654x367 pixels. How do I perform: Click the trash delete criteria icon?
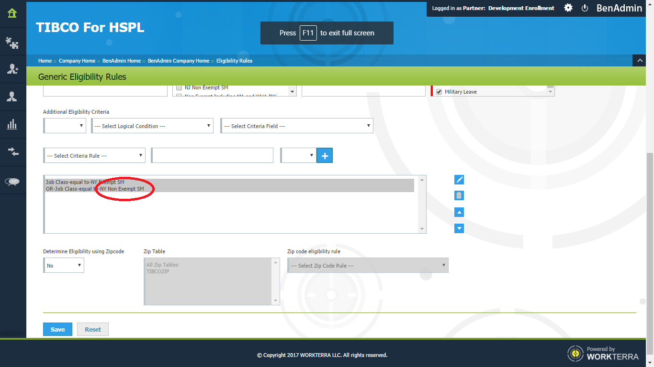click(x=459, y=195)
